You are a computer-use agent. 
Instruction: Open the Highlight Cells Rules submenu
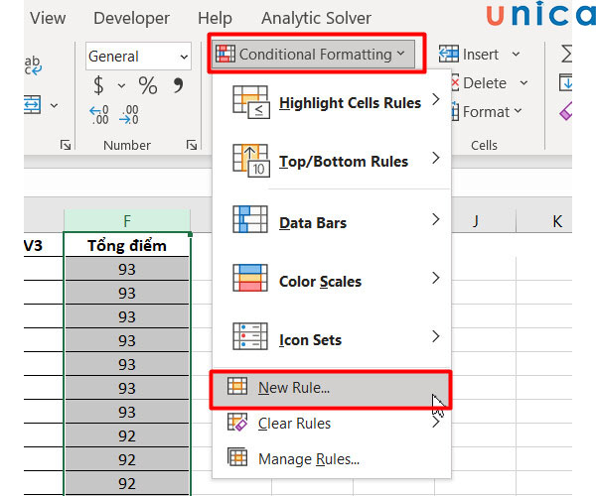pyautogui.click(x=336, y=102)
